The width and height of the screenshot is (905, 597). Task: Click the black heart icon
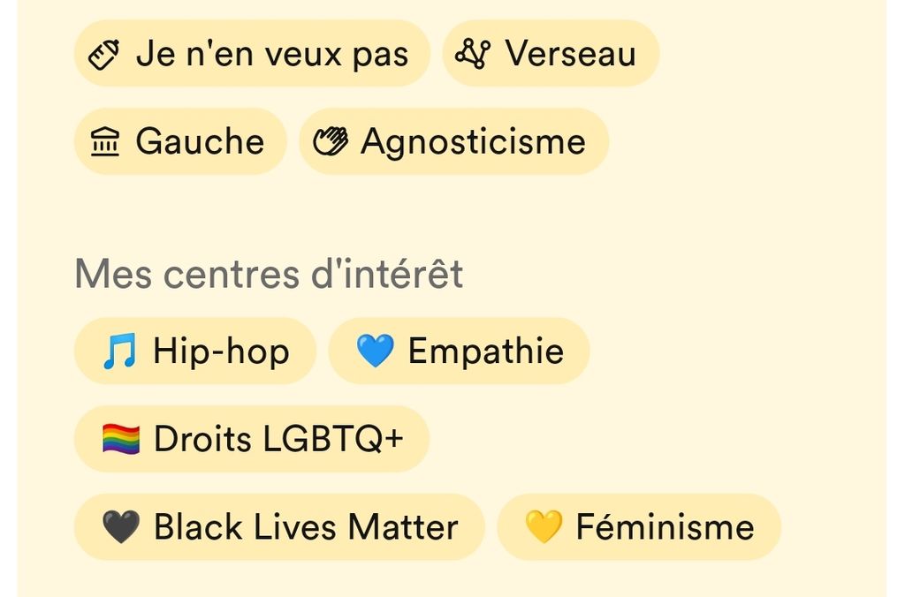point(121,527)
